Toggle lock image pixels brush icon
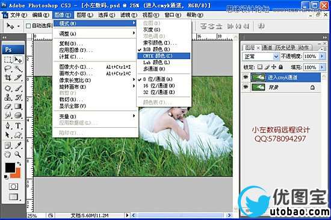 [267, 67]
